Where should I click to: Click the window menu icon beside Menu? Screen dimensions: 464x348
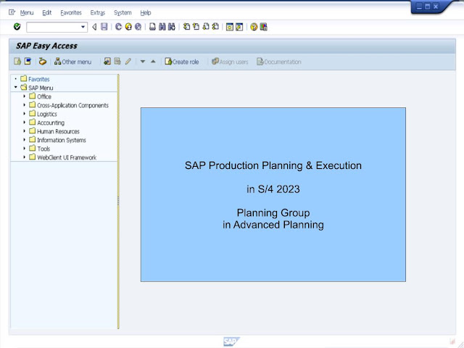(x=12, y=12)
